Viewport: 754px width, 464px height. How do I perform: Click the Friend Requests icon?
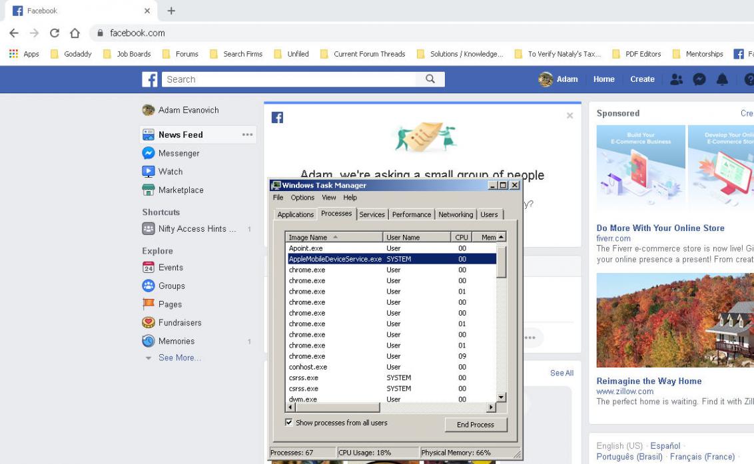(676, 79)
